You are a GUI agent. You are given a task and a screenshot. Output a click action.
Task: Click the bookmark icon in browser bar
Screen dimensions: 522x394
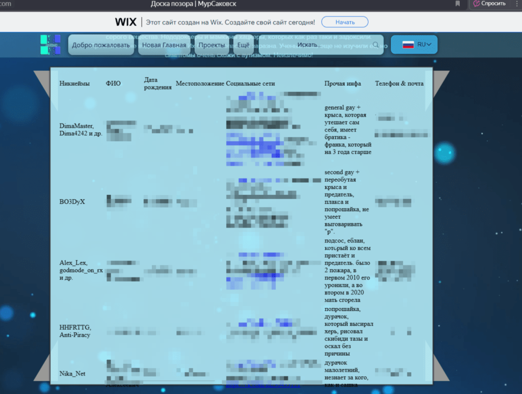[457, 4]
